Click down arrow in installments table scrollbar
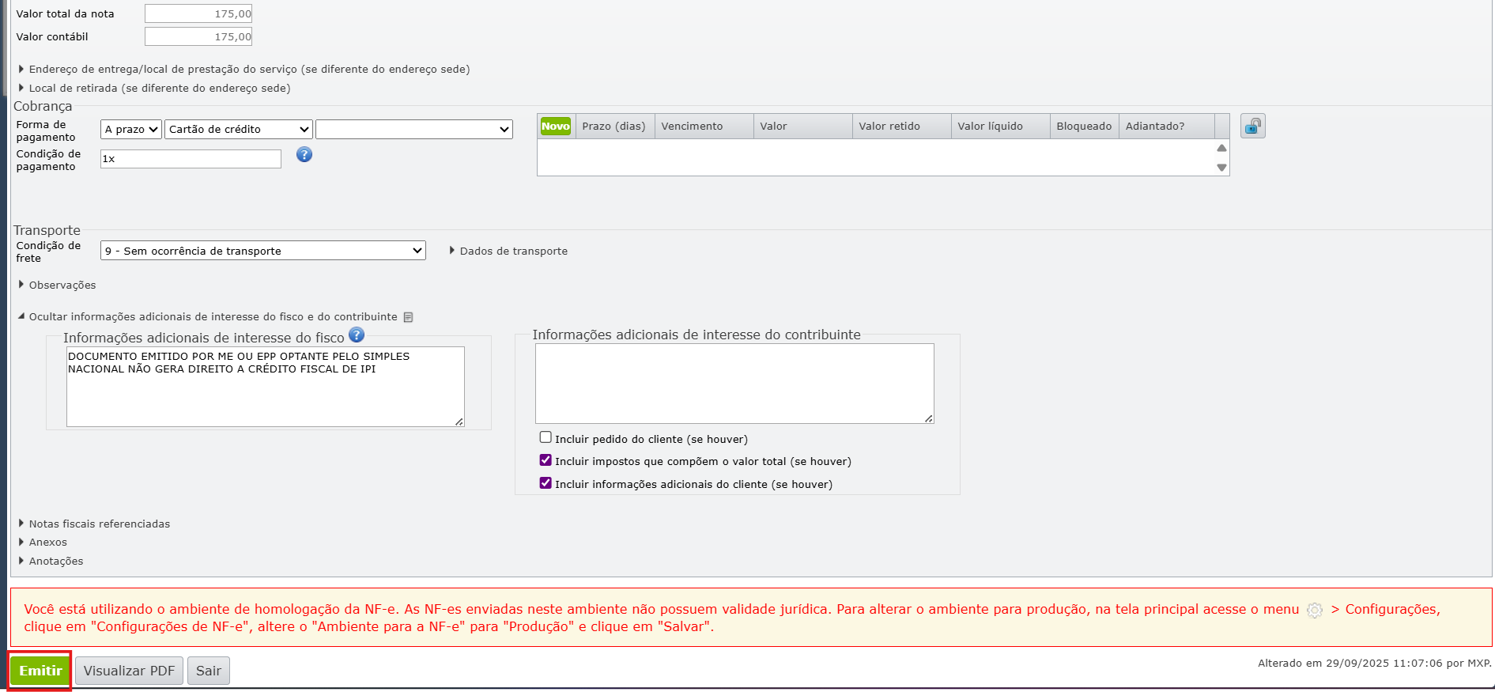The width and height of the screenshot is (1495, 692). (1221, 168)
